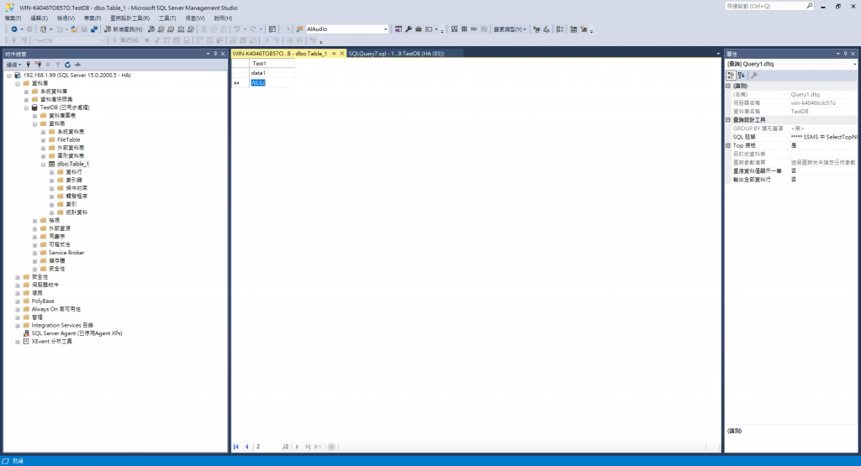861x466 pixels.
Task: Click the Disconnect icon in Object Explorer
Action: click(38, 65)
